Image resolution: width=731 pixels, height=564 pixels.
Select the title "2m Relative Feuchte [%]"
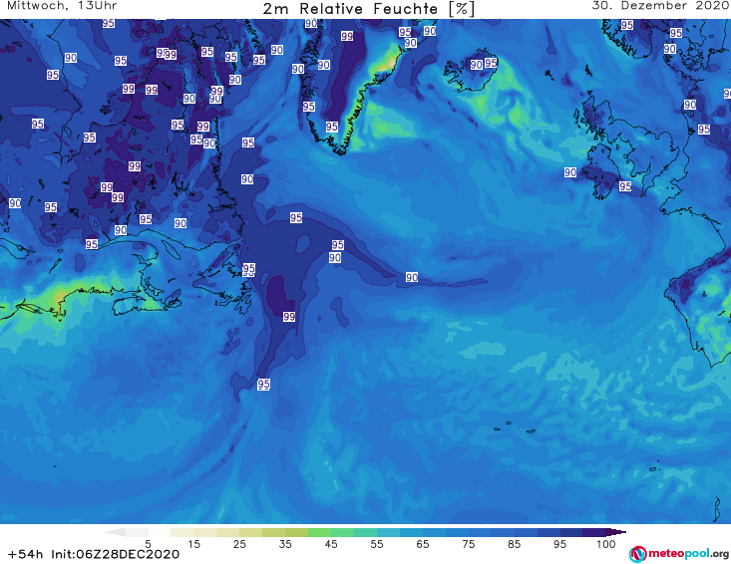pos(368,9)
